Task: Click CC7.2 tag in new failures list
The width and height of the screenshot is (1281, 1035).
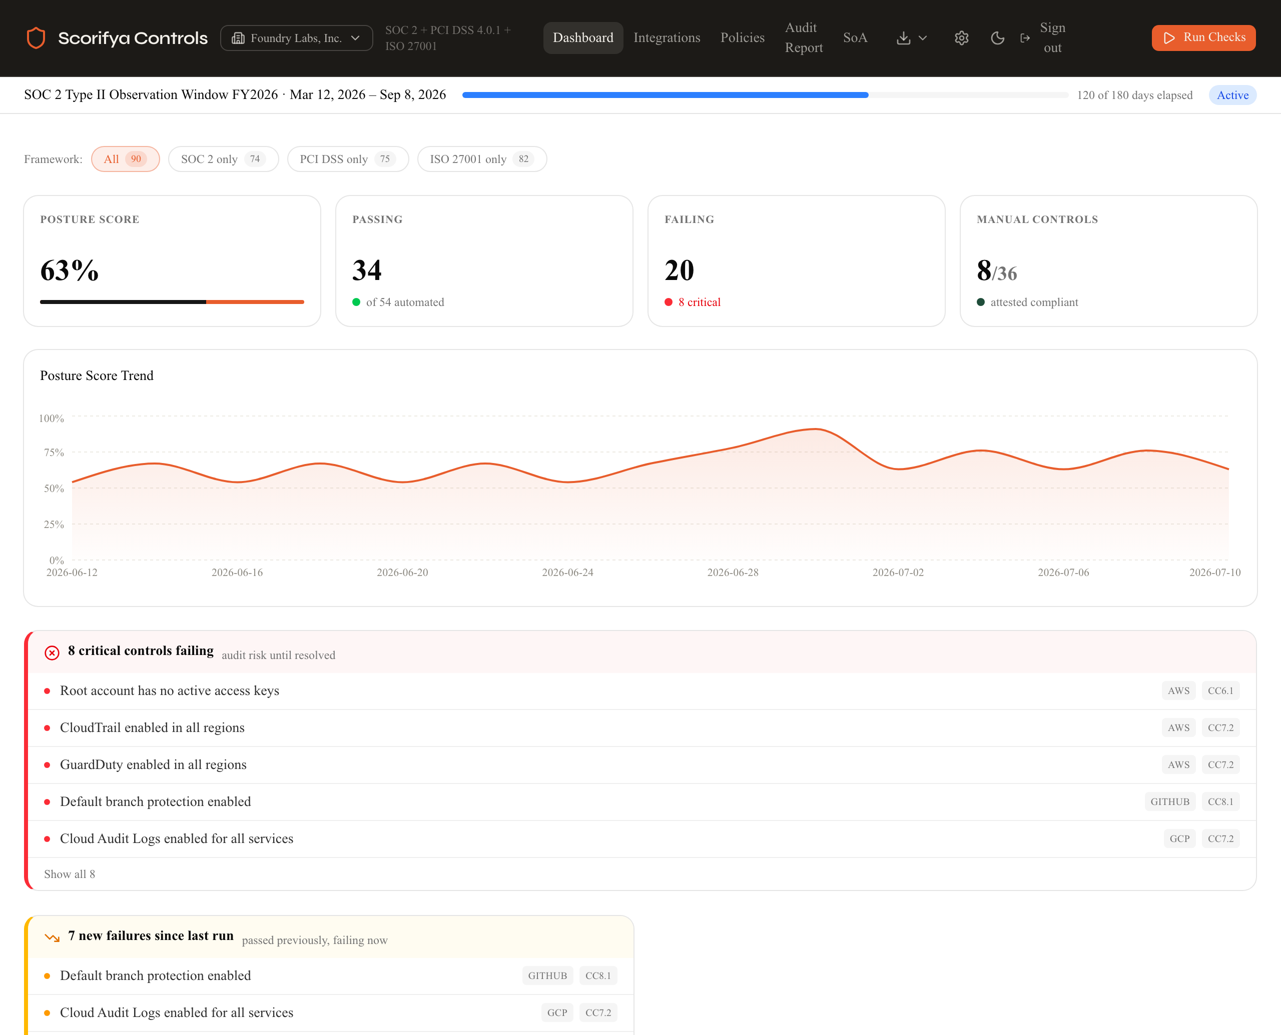Action: tap(598, 1013)
